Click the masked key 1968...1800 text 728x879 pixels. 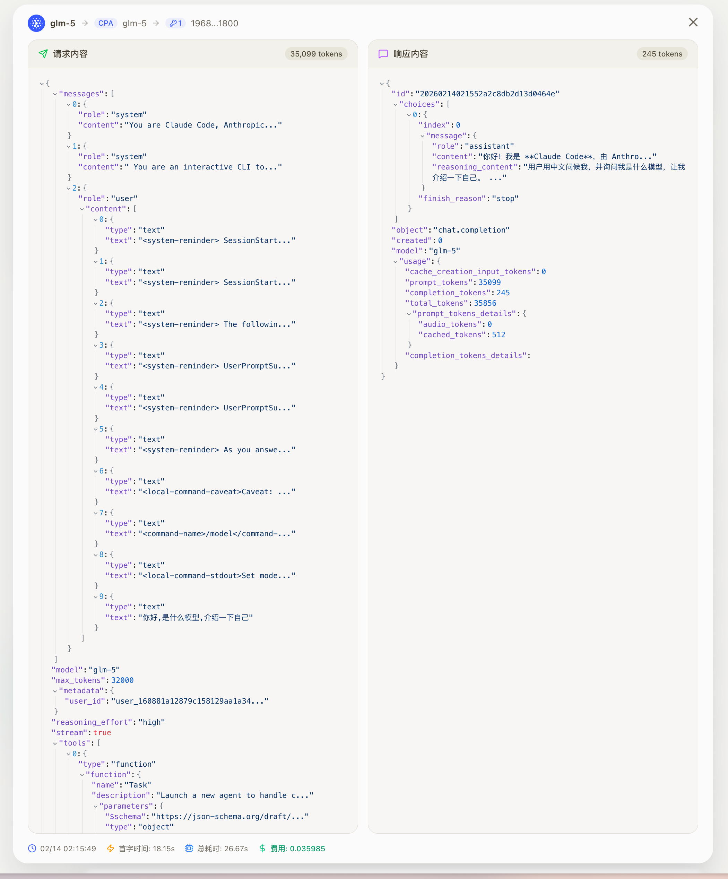(214, 23)
